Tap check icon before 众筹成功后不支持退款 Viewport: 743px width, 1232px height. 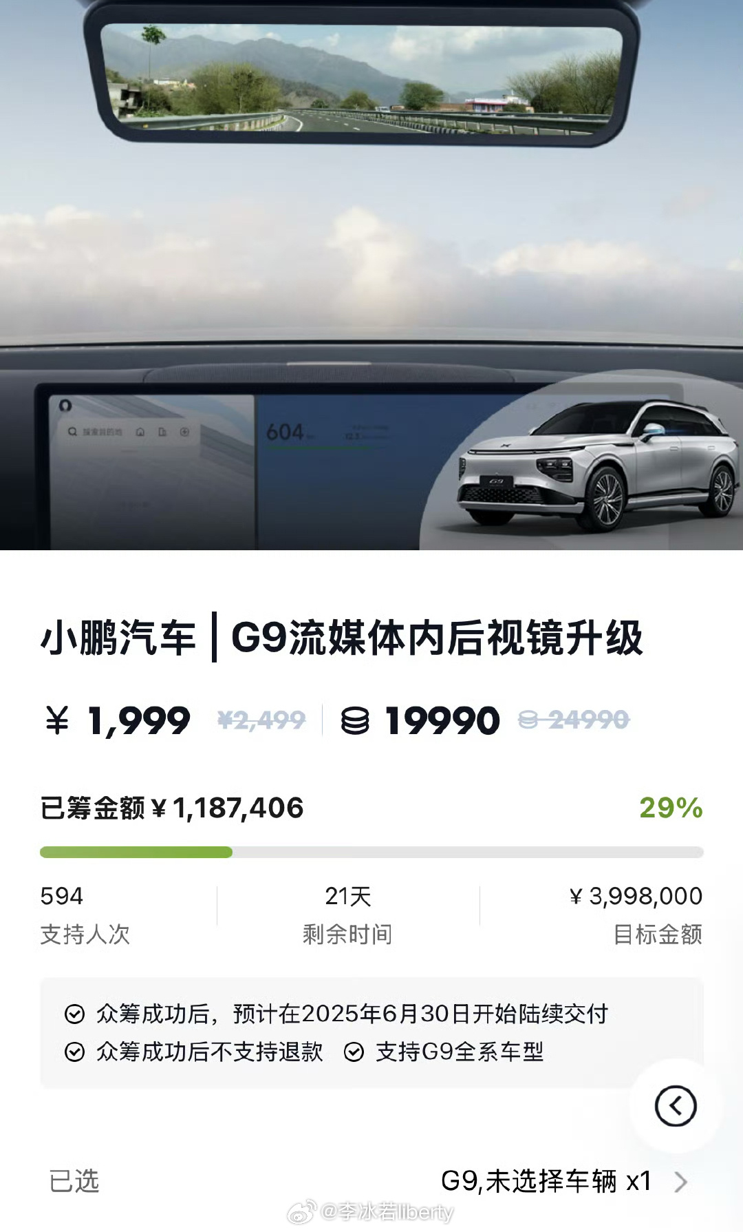[x=74, y=1052]
